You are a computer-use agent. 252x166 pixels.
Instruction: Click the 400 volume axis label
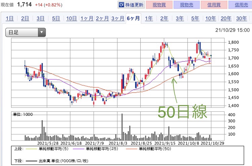(231, 115)
